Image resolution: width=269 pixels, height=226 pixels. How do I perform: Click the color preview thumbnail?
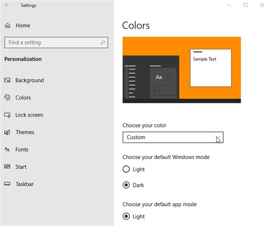click(x=182, y=70)
